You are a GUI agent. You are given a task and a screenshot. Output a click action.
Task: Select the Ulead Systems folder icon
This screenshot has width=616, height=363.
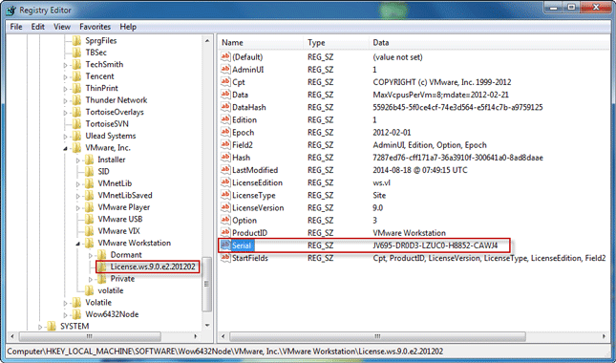(77, 136)
